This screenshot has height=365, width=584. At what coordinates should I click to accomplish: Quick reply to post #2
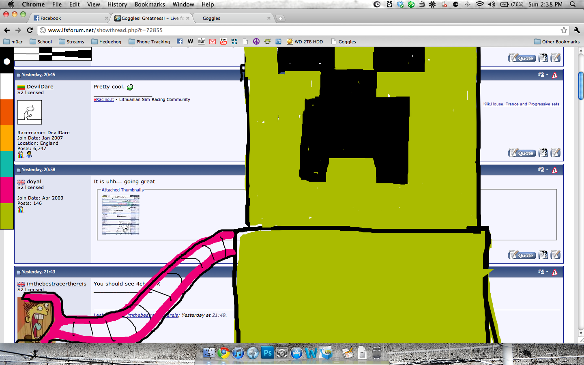(556, 152)
